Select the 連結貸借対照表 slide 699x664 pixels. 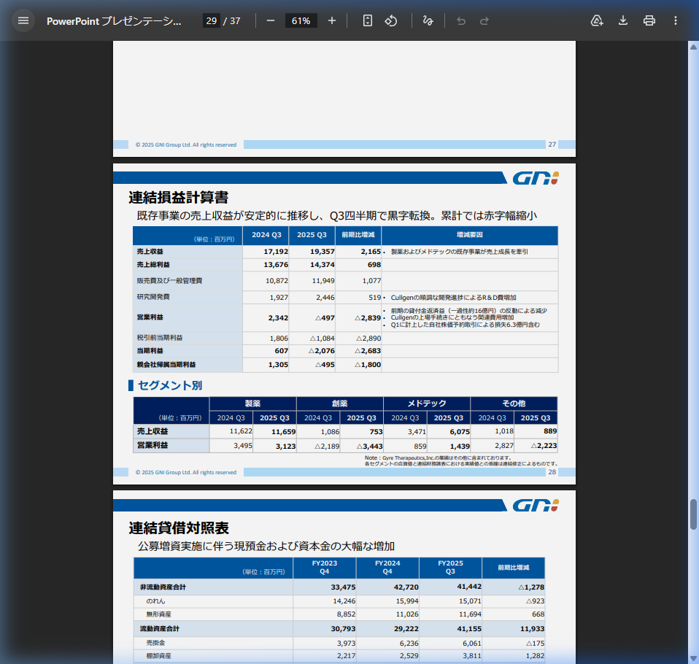click(343, 576)
